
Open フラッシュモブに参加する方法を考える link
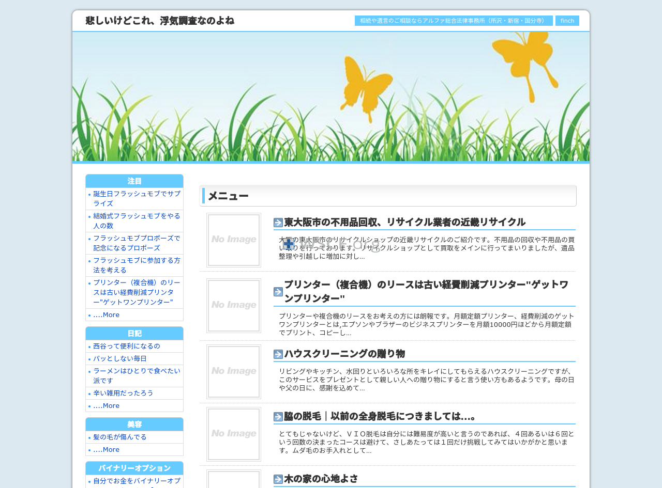coord(137,265)
